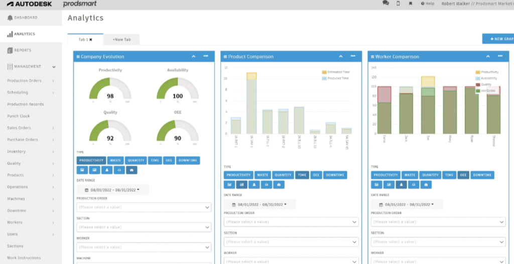
Task: Select worker person icon in Worker Comparison
Action: coord(401,185)
